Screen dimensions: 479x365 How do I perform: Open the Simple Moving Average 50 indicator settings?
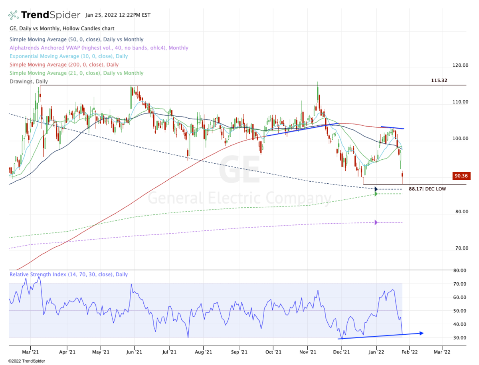click(76, 40)
